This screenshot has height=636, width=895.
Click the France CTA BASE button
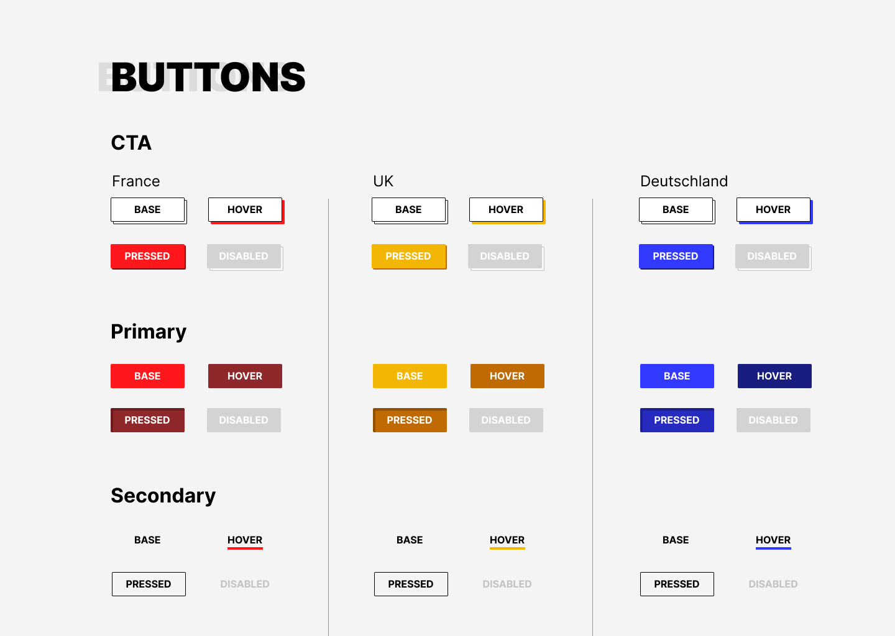coord(148,210)
